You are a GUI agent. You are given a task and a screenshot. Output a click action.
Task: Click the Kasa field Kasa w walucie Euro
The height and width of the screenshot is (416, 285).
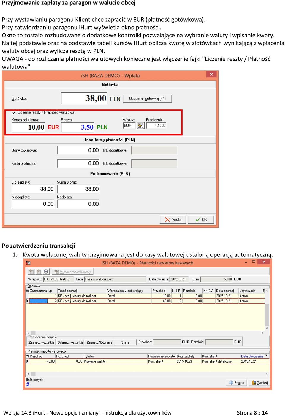click(115, 279)
